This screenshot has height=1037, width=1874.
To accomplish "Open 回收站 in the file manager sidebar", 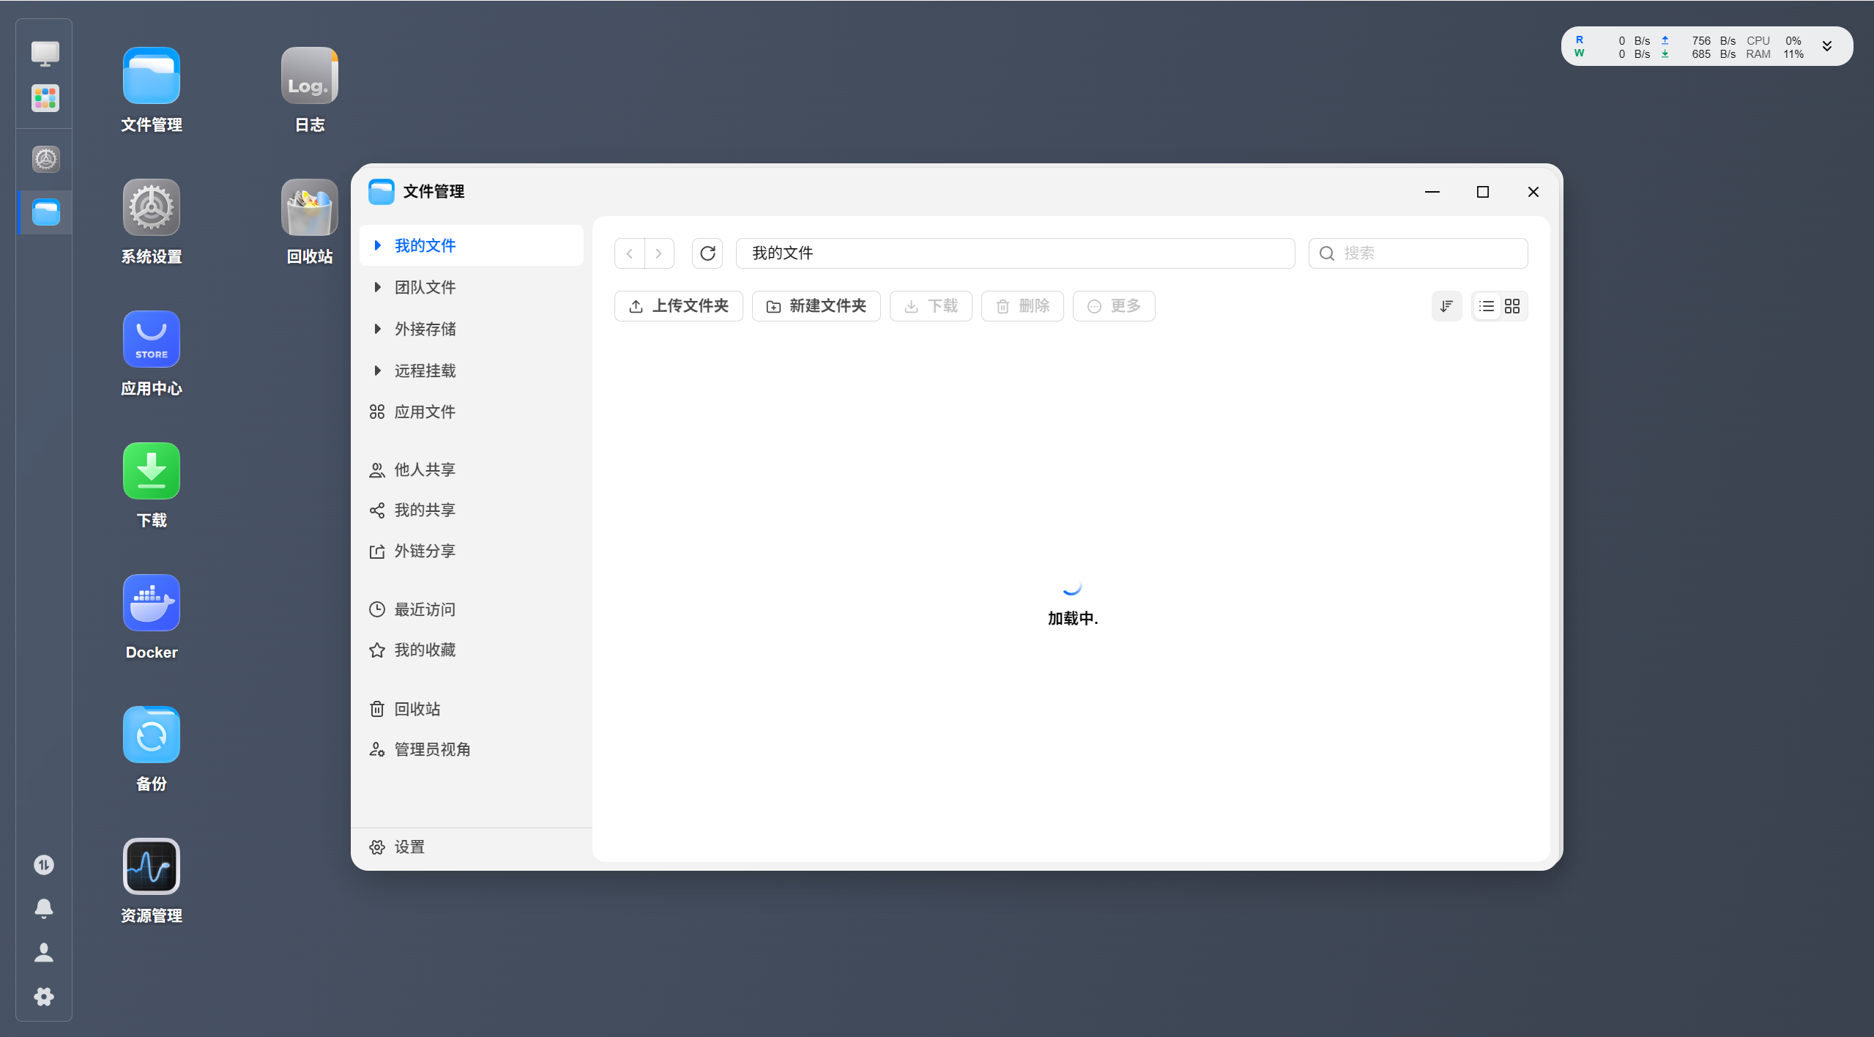I will 472,709.
